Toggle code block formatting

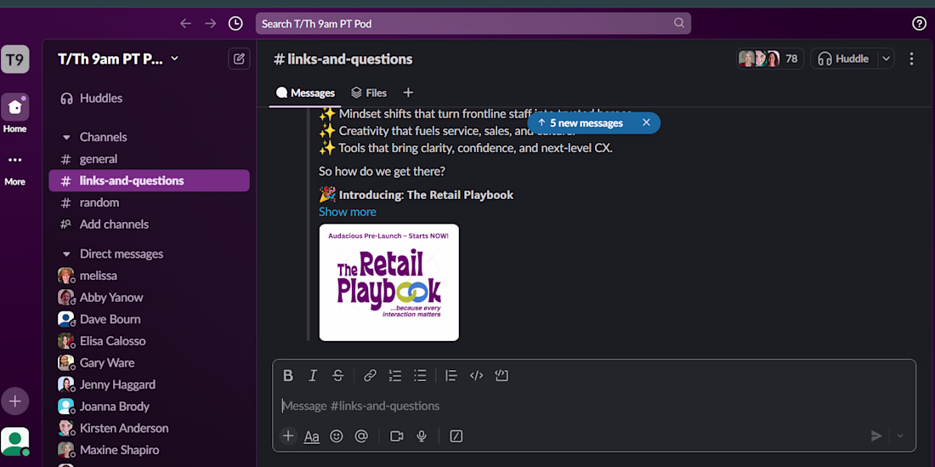(501, 375)
